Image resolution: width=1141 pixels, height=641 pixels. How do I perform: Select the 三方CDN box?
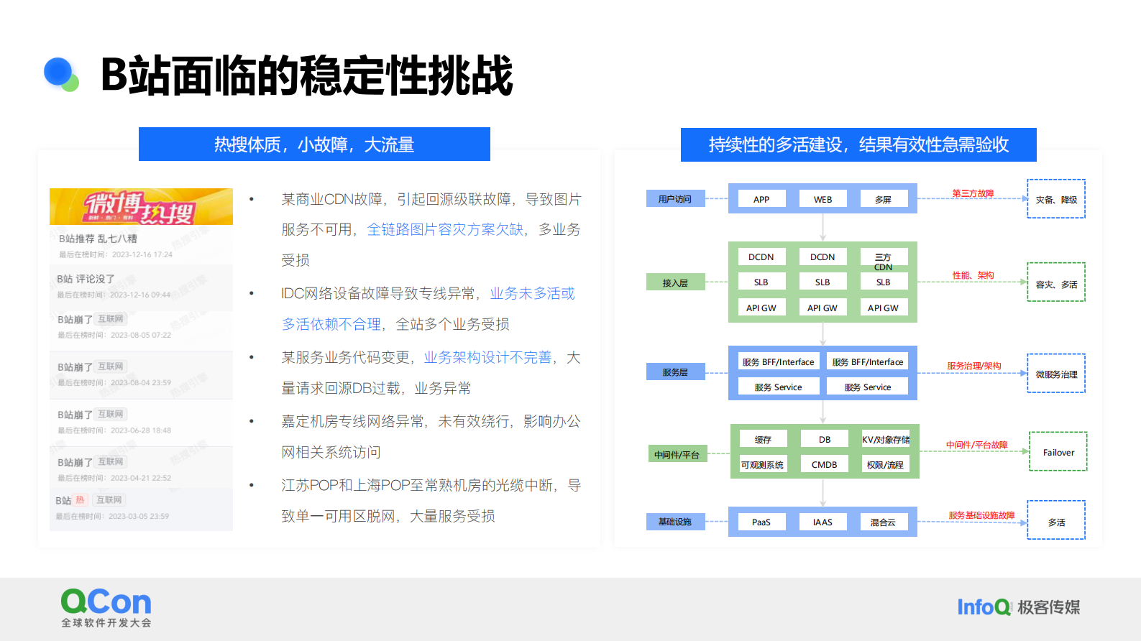(884, 259)
